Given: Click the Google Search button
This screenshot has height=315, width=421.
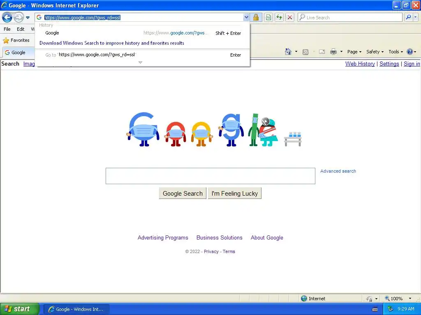Looking at the screenshot, I should [x=183, y=194].
